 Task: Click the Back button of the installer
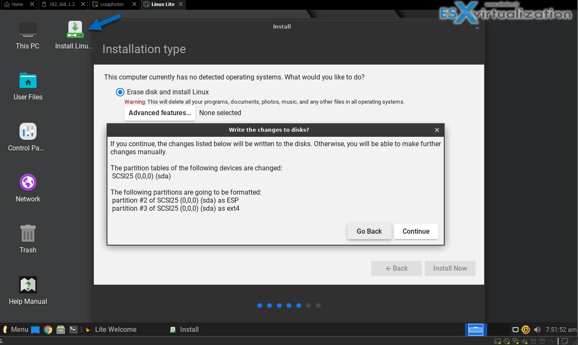click(x=396, y=268)
